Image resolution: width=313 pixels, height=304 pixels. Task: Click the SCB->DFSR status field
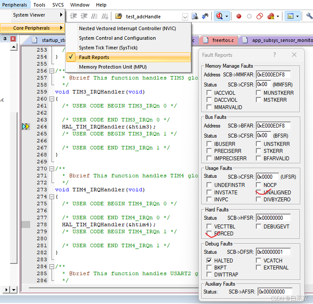[x=273, y=252]
